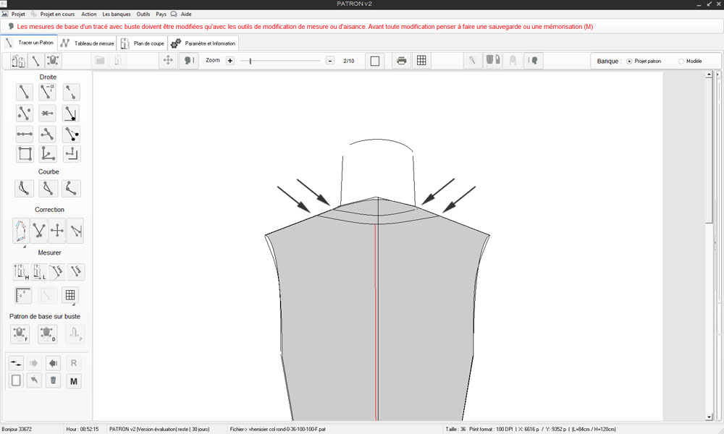
Task: Click the vertical scrollbar's down arrow
Action: (x=709, y=417)
